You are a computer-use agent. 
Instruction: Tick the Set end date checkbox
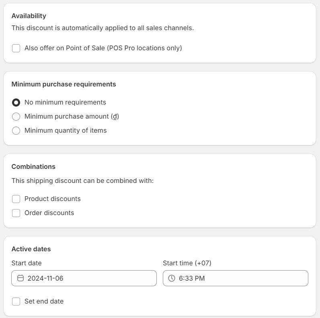coord(16,302)
